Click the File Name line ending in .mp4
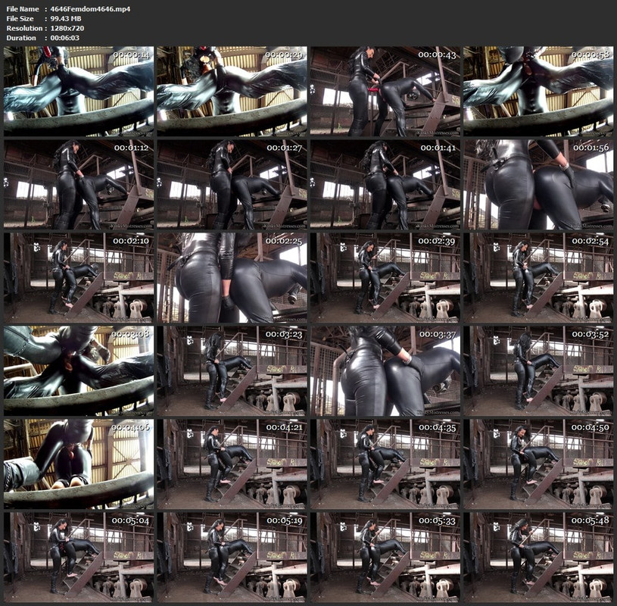Screen dimensions: 617x606 tap(68, 9)
